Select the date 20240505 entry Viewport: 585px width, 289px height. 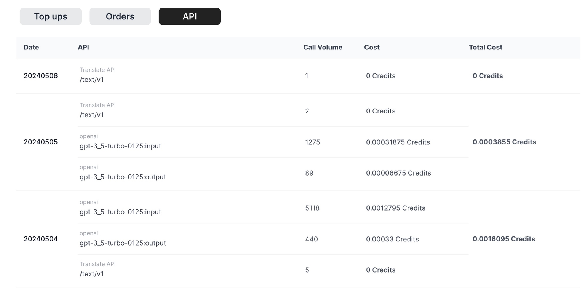point(40,142)
